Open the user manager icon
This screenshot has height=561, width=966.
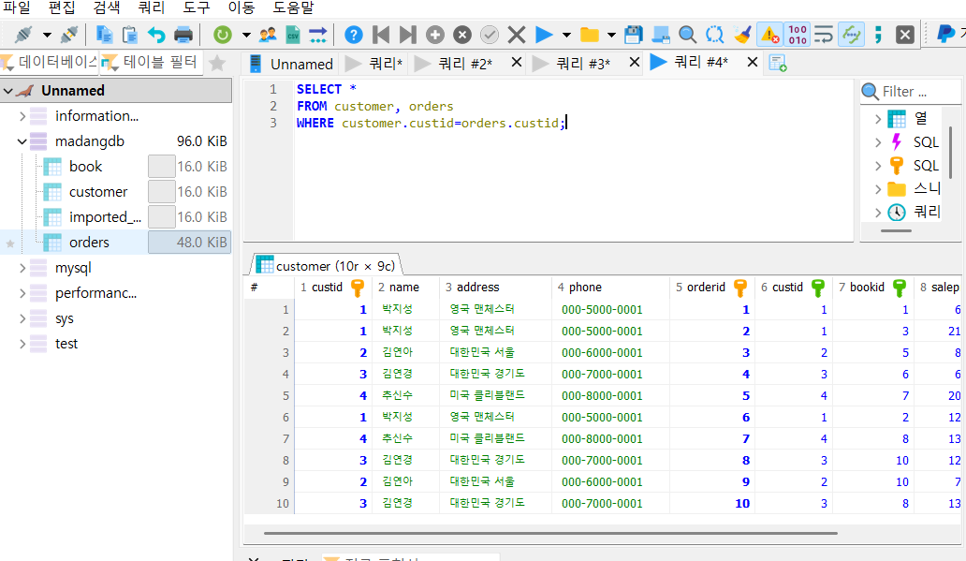tap(268, 35)
